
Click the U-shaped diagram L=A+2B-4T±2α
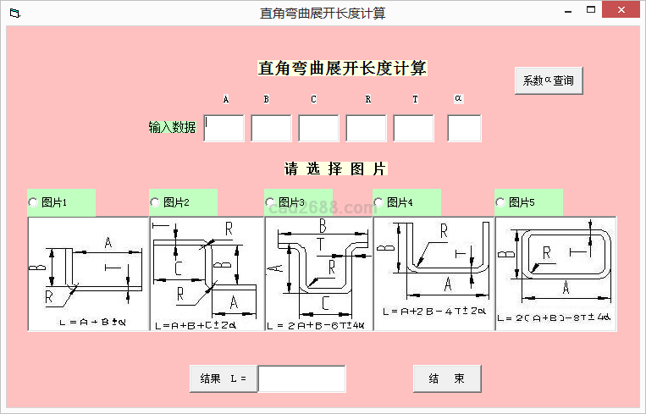tap(433, 273)
